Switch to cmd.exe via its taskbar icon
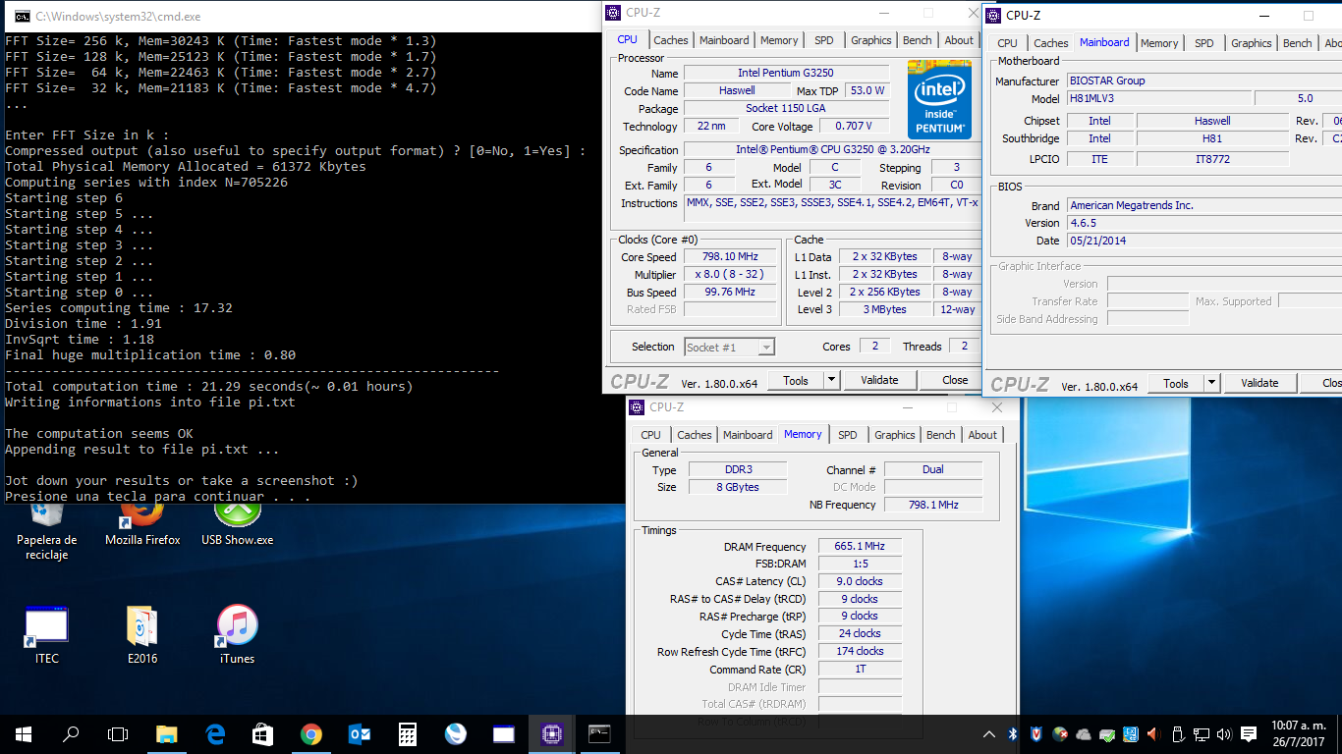Screen dimensions: 1342x754 pos(599,734)
